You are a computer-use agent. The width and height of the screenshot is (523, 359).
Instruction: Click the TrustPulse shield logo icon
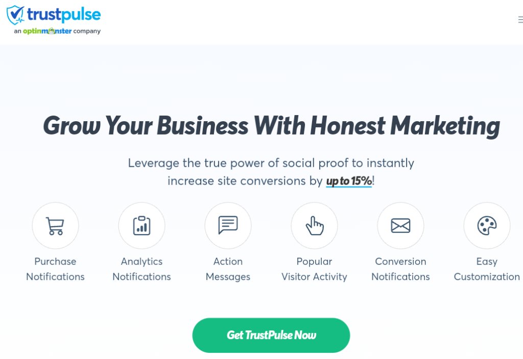tap(15, 15)
